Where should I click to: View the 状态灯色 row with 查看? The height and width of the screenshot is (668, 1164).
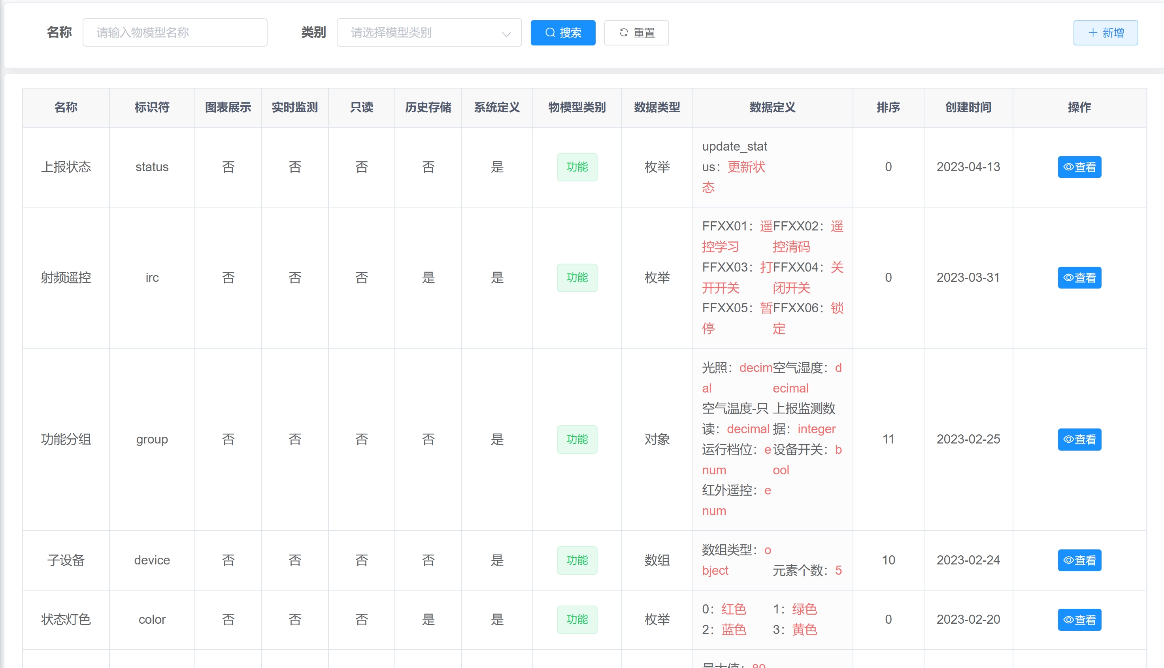pos(1079,620)
